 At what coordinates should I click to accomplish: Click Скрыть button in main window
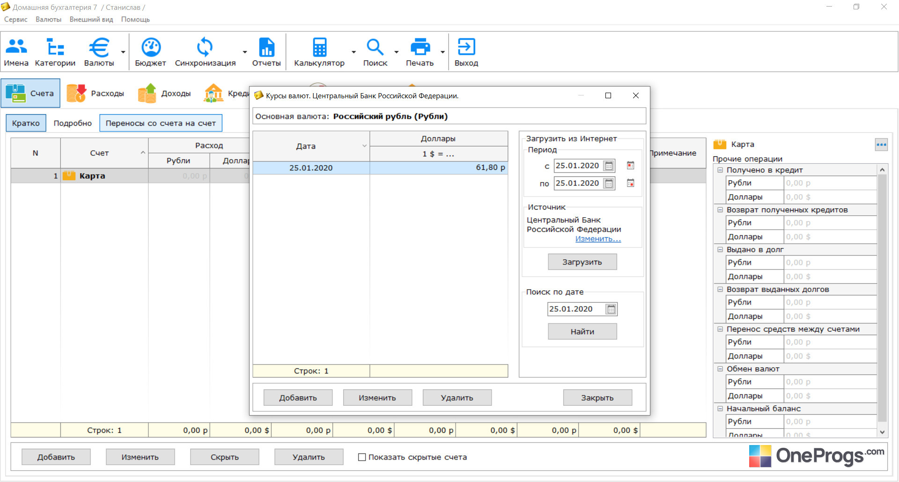coord(225,457)
